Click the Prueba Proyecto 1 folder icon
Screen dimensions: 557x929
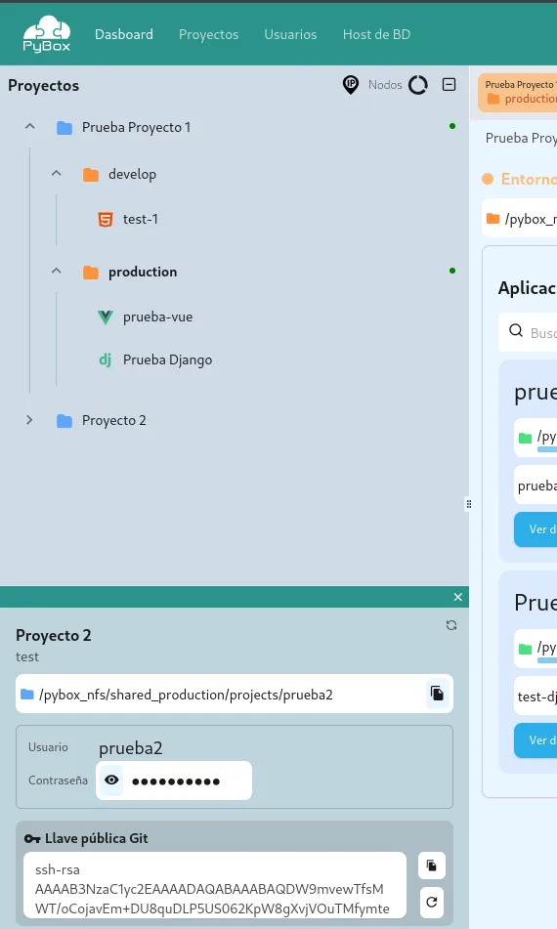click(64, 127)
